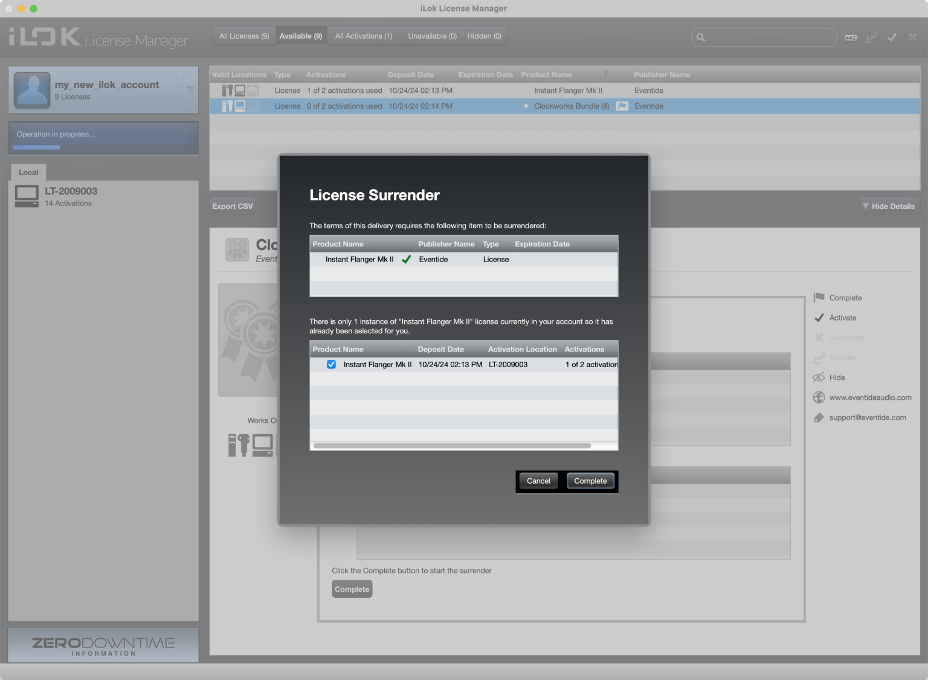Image resolution: width=928 pixels, height=680 pixels.
Task: Click Cancel in the License Surrender dialog
Action: [x=538, y=481]
